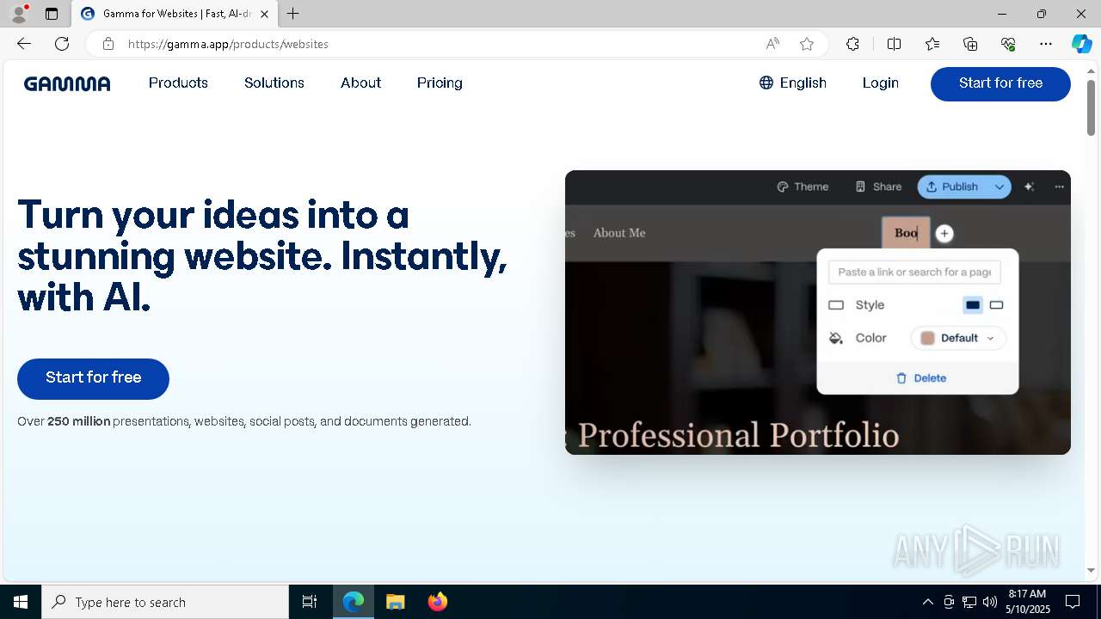Viewport: 1101px width, 619px height.
Task: Launch Firefox from the taskbar
Action: point(438,602)
